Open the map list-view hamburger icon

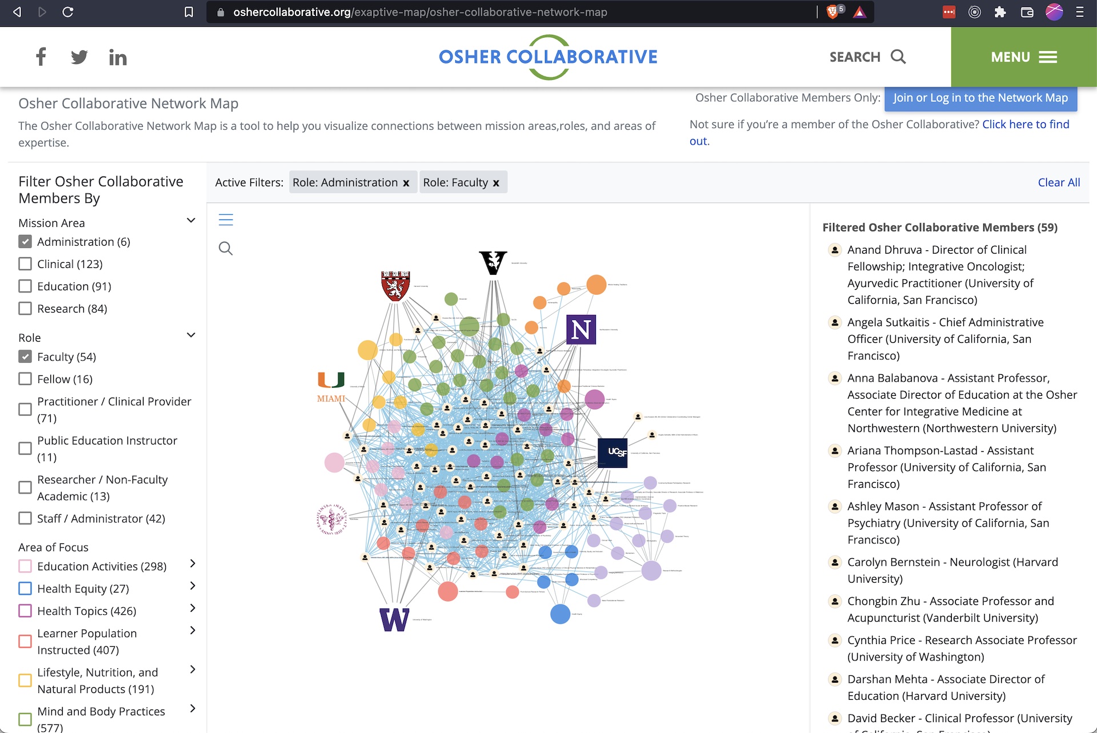(226, 219)
